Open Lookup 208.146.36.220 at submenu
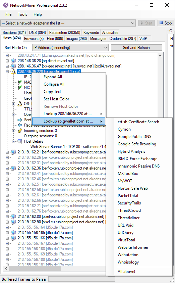This screenshot has height=283, width=175. click(69, 114)
